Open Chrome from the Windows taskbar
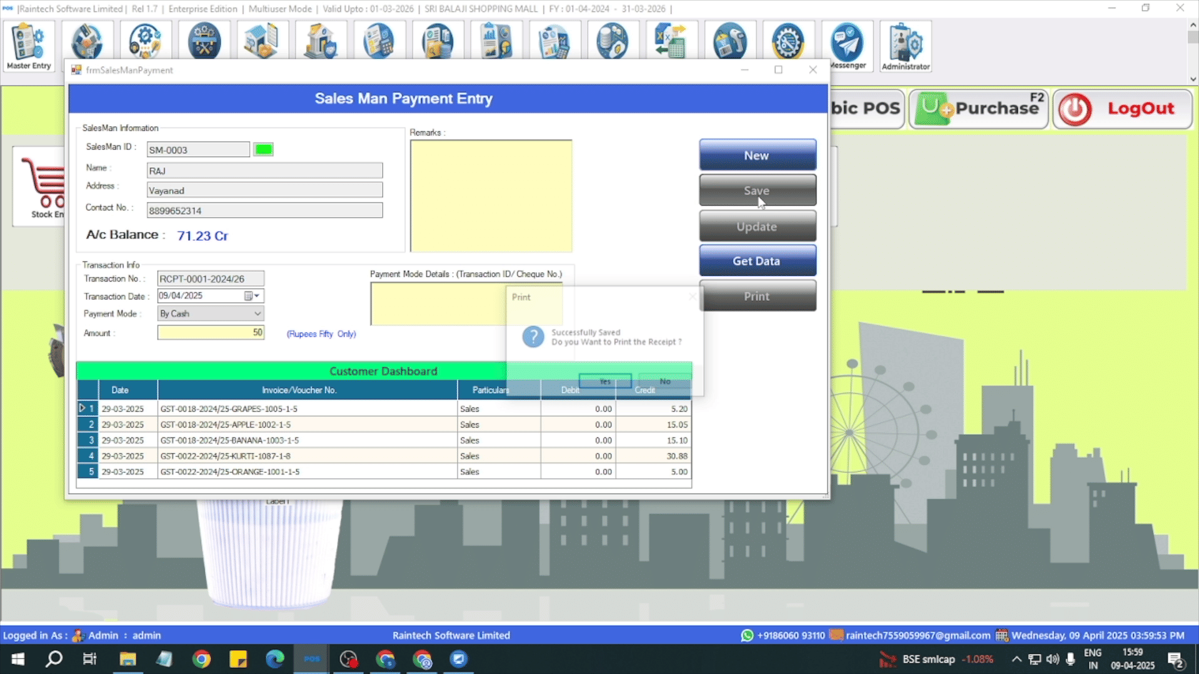The height and width of the screenshot is (674, 1199). 201,659
